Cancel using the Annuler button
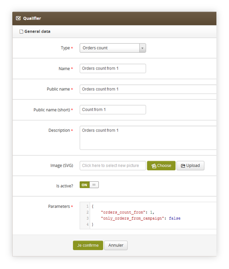 click(x=116, y=245)
